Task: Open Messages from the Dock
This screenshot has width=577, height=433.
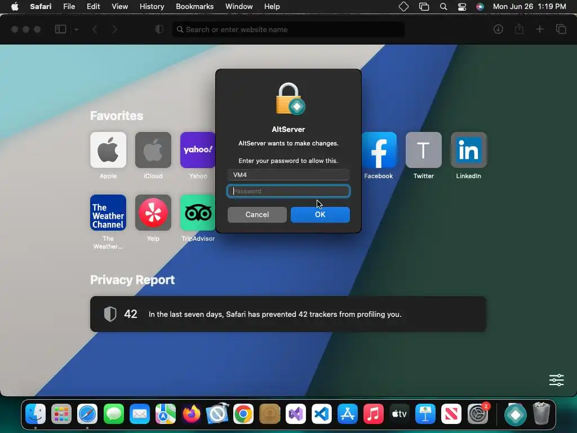Action: [114, 414]
